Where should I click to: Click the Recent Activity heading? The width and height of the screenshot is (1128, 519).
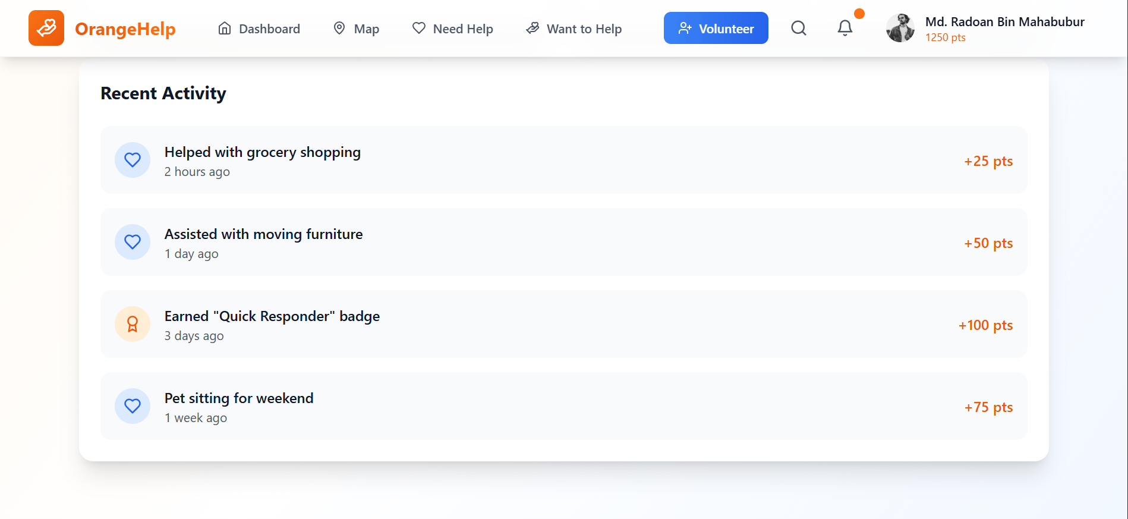click(x=163, y=93)
